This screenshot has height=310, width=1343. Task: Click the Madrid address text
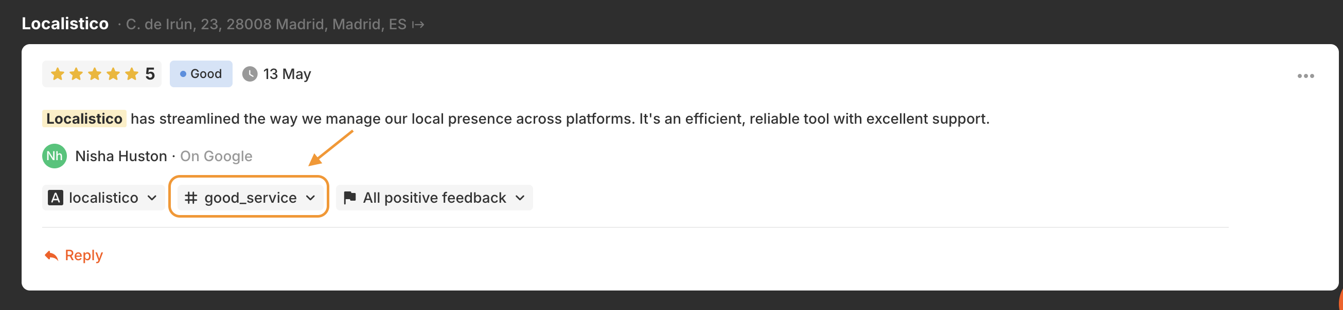tap(266, 25)
